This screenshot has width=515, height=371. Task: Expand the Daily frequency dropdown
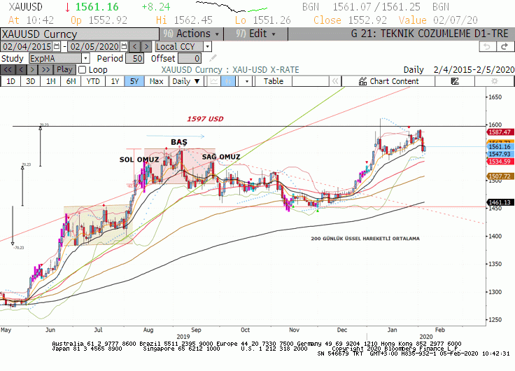(187, 81)
